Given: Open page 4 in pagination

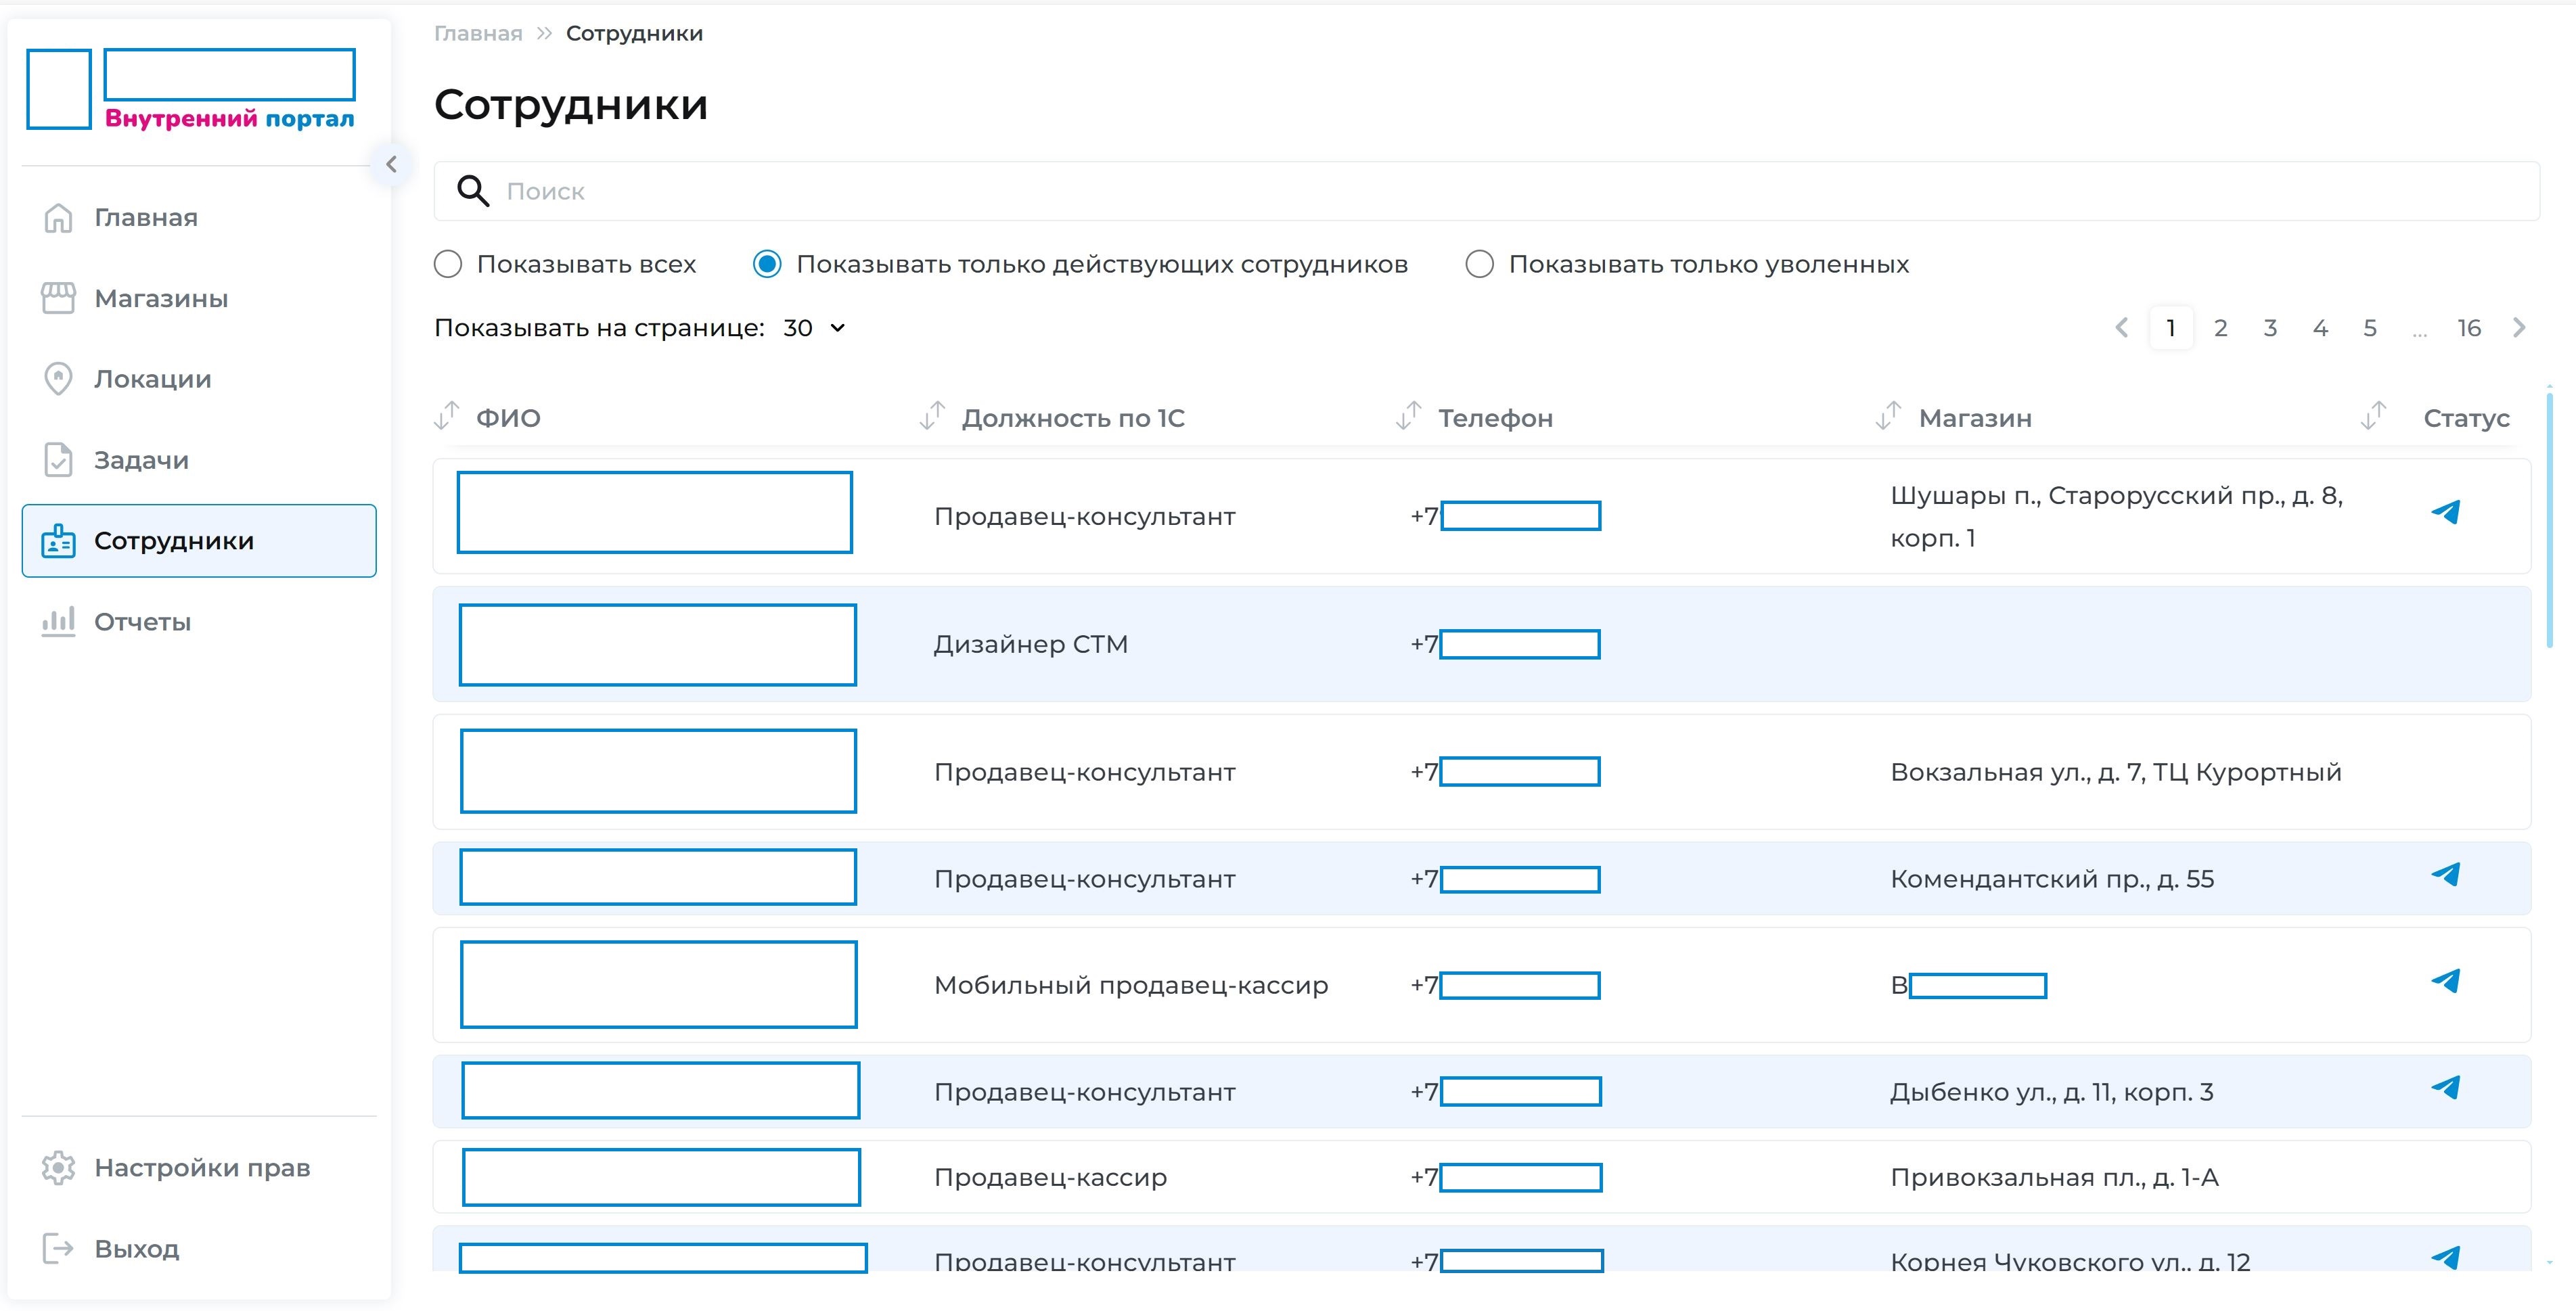Looking at the screenshot, I should pyautogui.click(x=2320, y=328).
